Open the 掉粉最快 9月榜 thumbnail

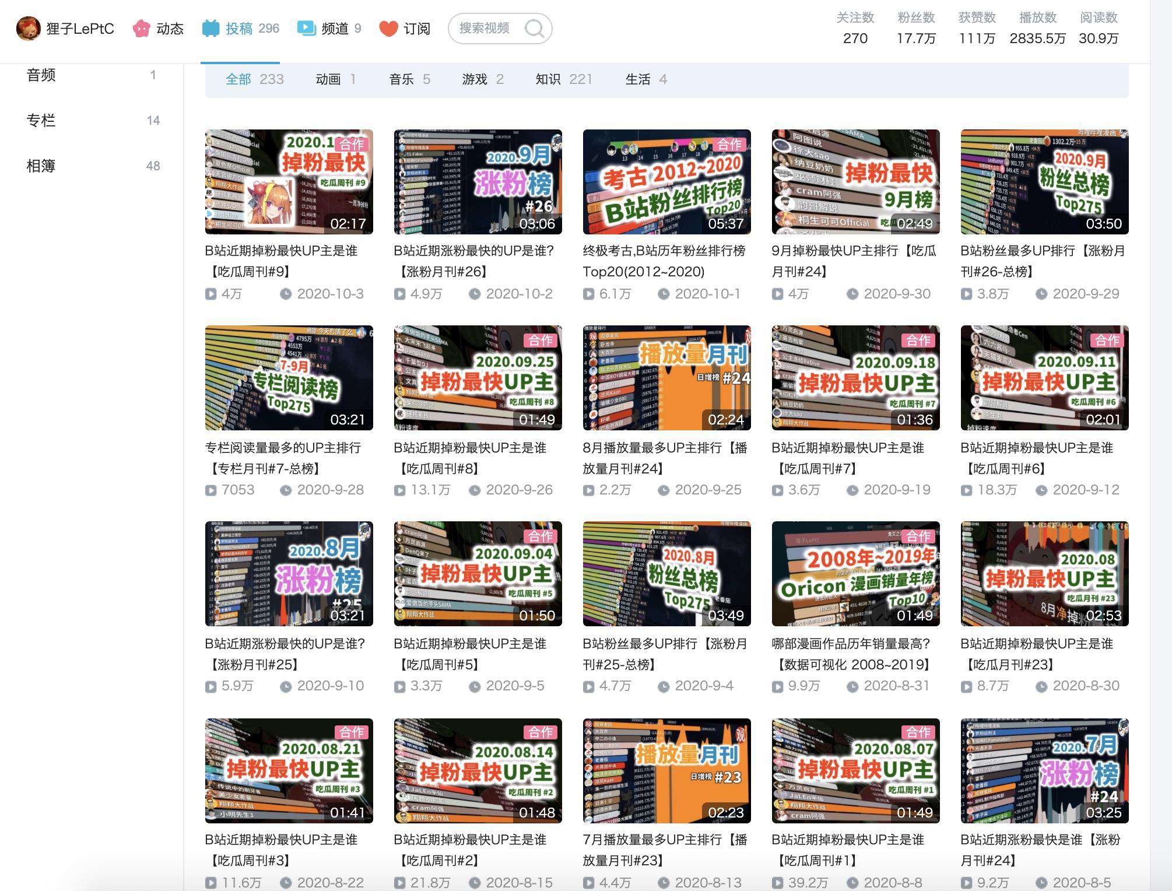[856, 182]
